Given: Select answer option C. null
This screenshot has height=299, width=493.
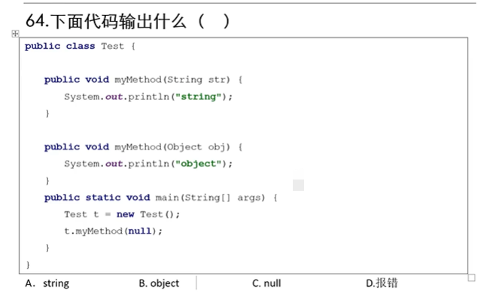Looking at the screenshot, I should [x=266, y=283].
